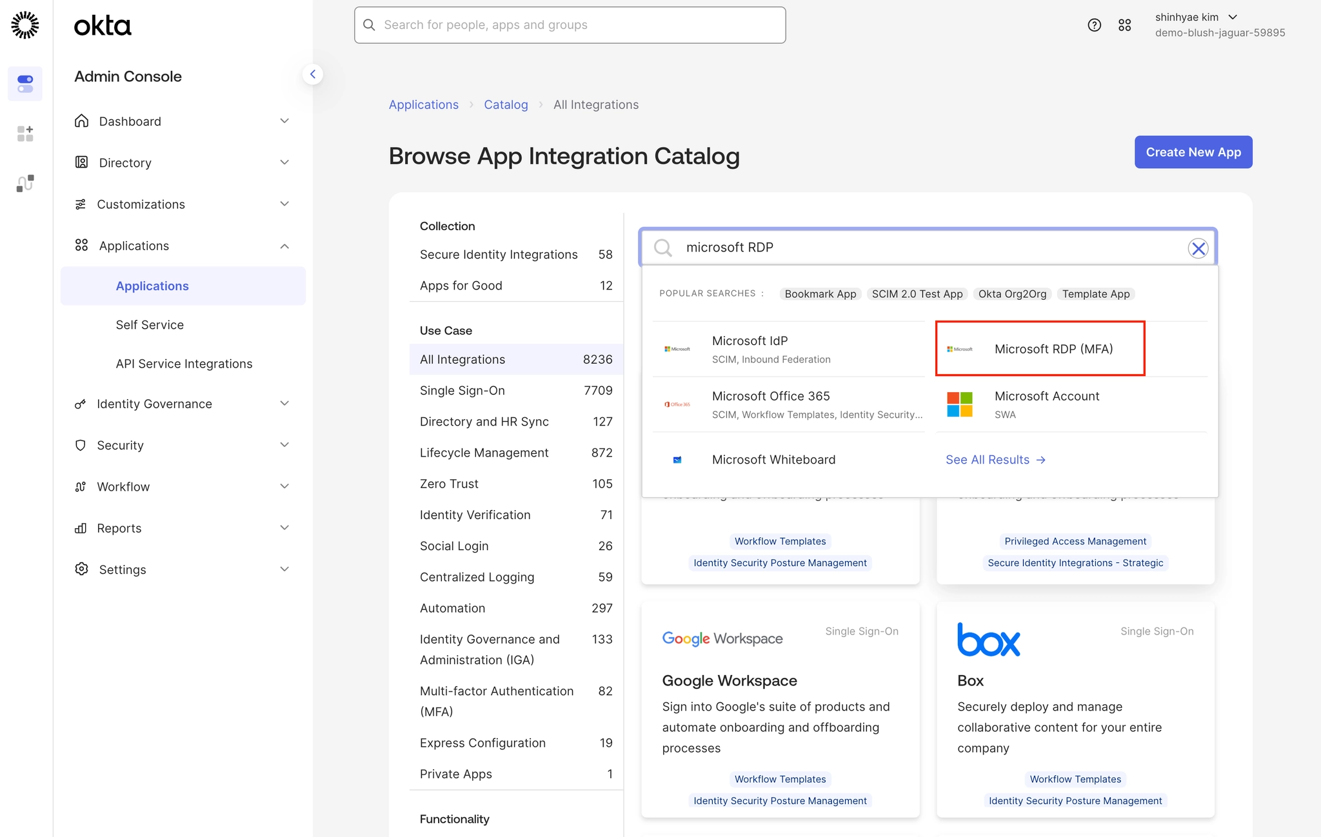Viewport: 1321px width, 837px height.
Task: Filter by Private Apps use case
Action: (x=516, y=774)
